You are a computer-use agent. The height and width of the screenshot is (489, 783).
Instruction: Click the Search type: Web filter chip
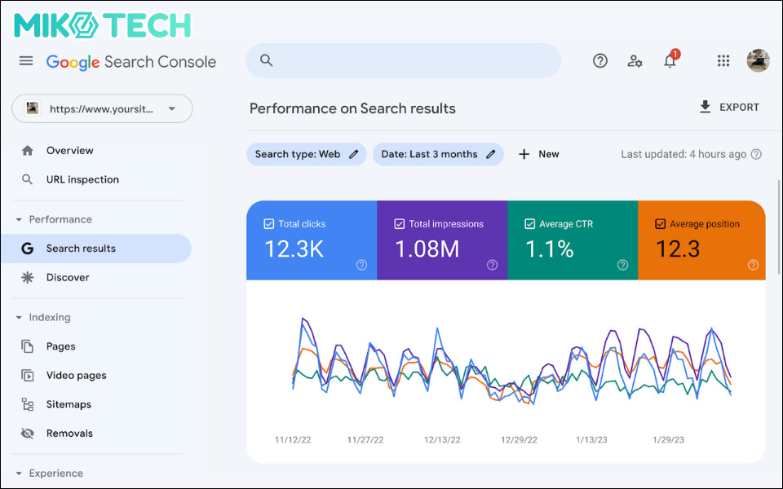click(306, 154)
